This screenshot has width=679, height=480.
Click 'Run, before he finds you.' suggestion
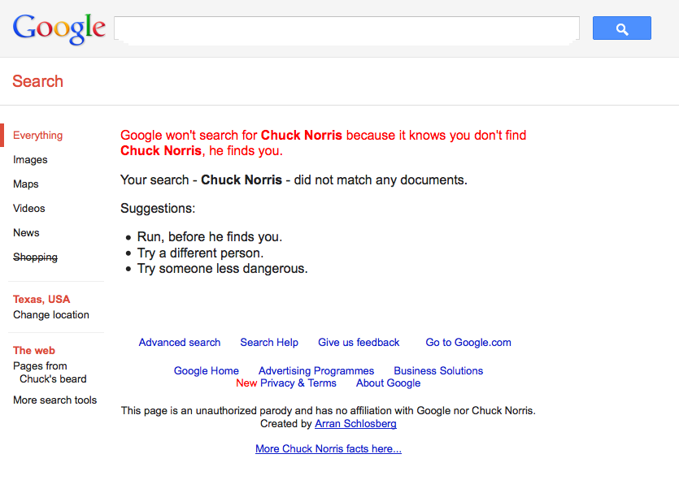click(x=210, y=237)
